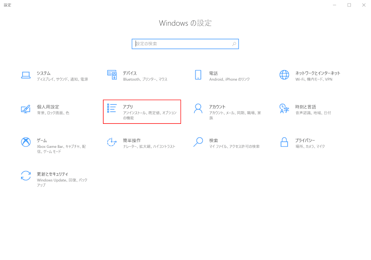
Task: Open the プライバシー title
Action: [305, 140]
